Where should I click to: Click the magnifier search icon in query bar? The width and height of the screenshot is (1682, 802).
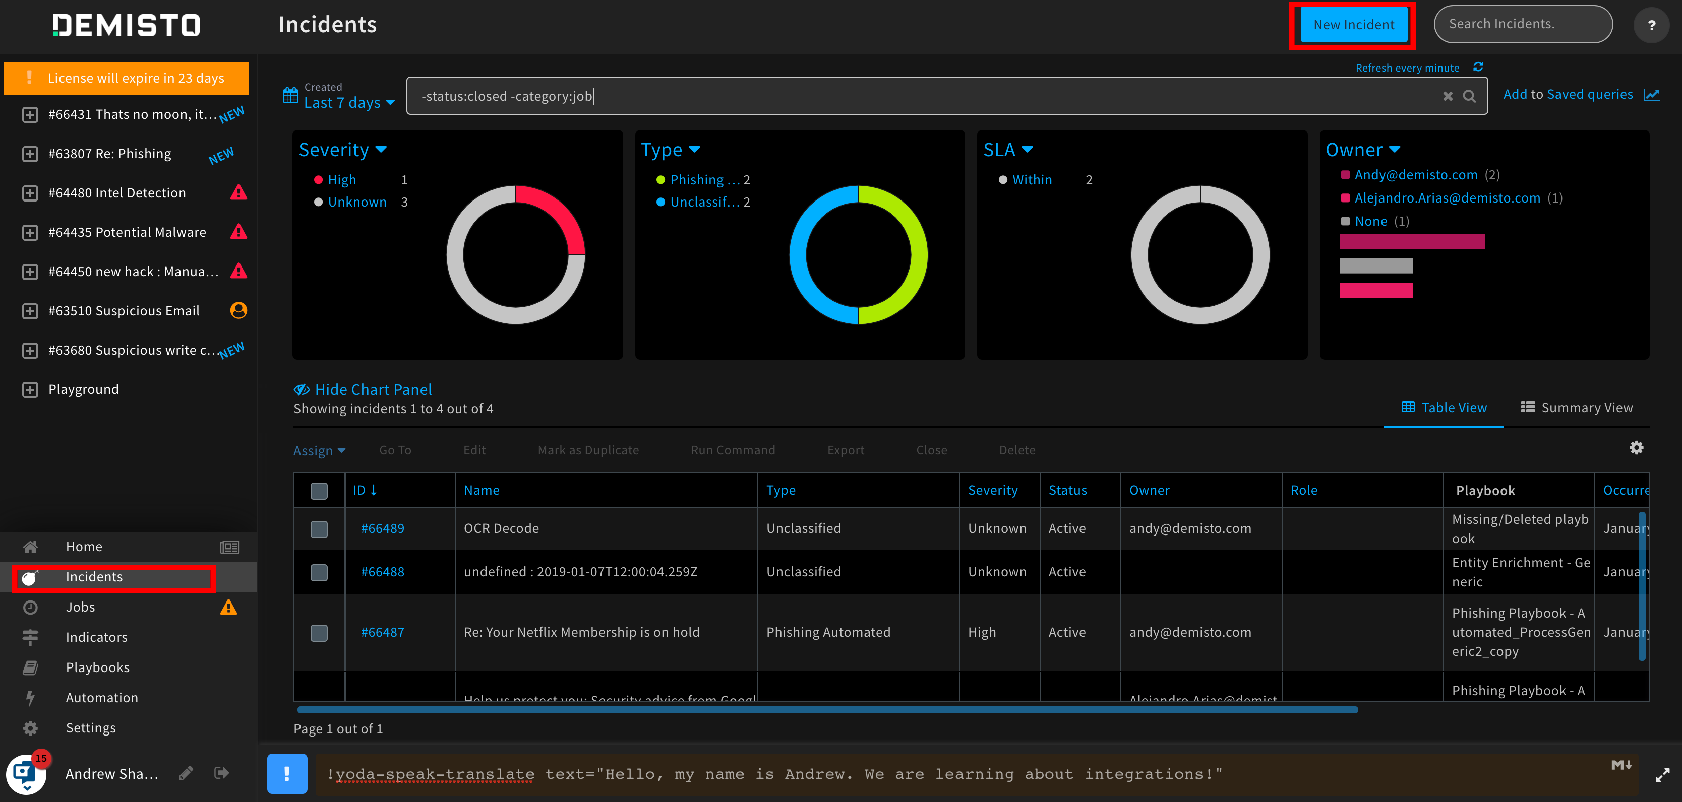1469,97
